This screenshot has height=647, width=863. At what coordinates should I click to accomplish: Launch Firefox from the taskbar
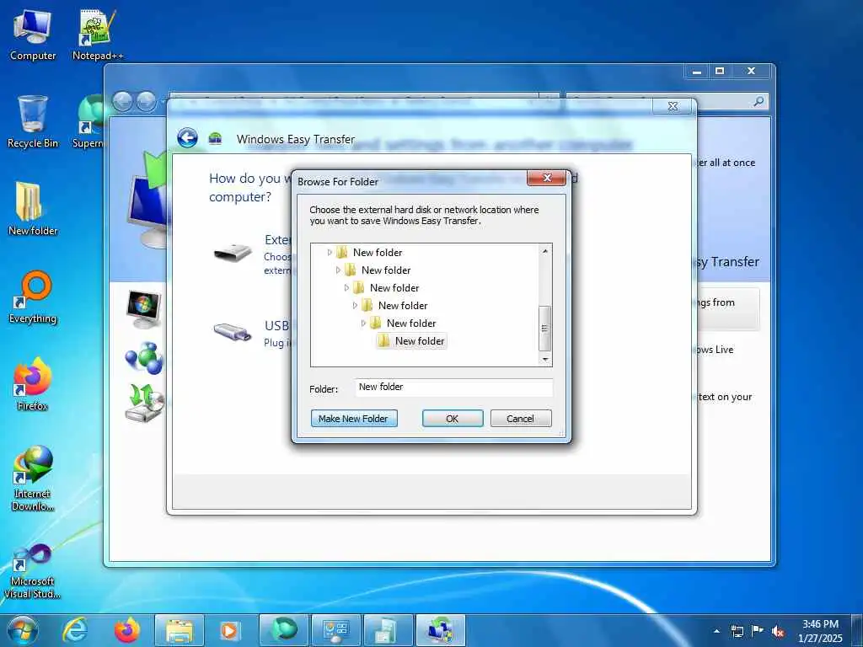(127, 630)
